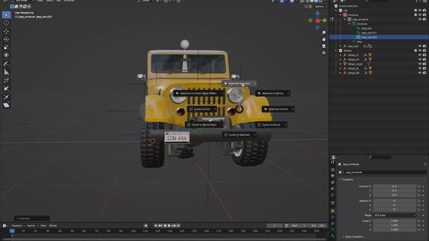This screenshot has width=429, height=241.
Task: Collapse the jeep_armature outliner row
Action: tap(345, 19)
